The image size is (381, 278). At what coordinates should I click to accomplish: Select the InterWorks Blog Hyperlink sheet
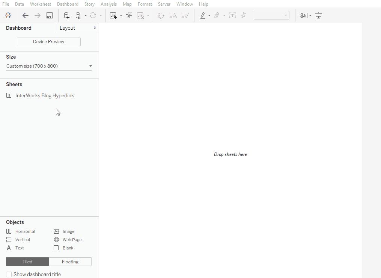coord(44,95)
